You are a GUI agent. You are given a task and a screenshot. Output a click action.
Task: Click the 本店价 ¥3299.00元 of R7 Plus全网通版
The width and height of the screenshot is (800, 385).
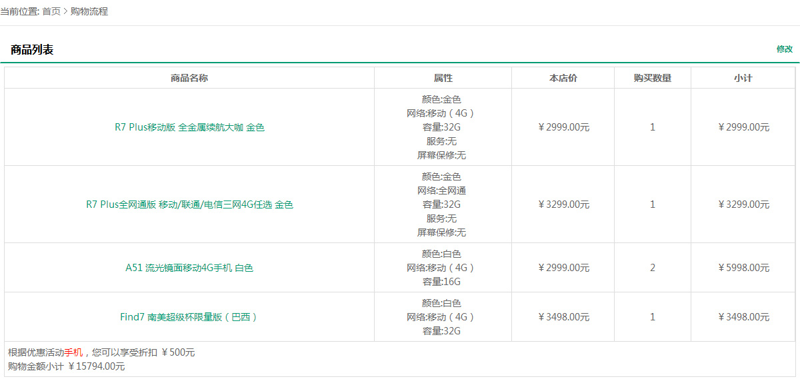coord(563,204)
